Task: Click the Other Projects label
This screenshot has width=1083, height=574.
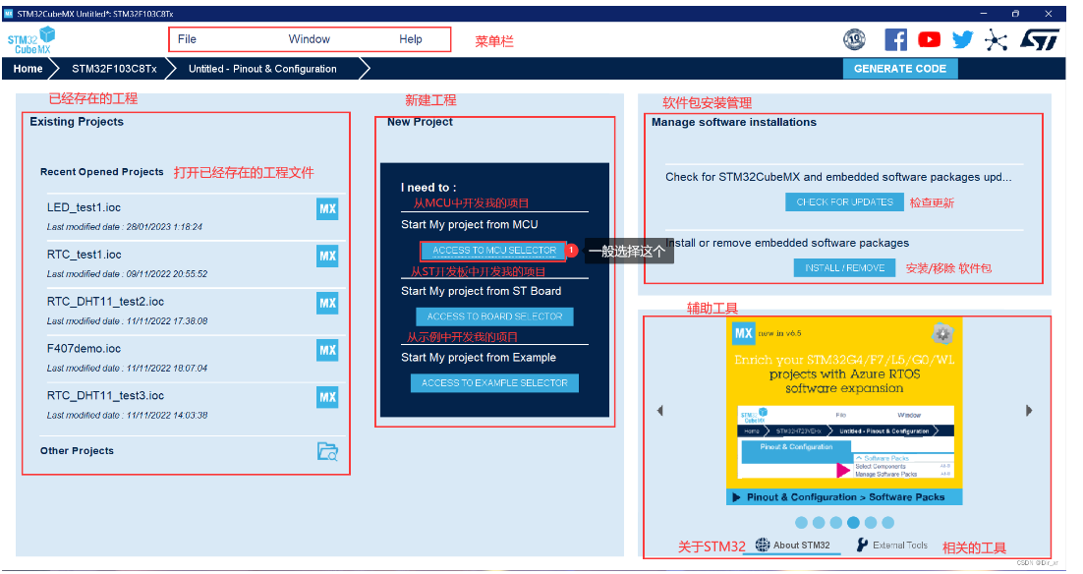Action: point(77,450)
